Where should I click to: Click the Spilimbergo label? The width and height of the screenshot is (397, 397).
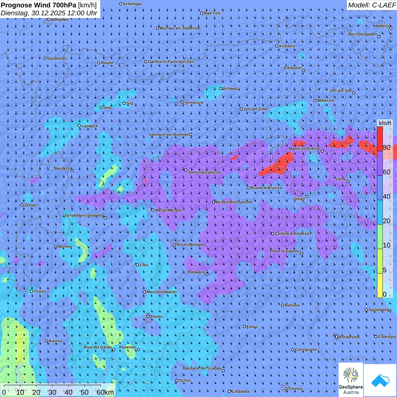coord(380,310)
